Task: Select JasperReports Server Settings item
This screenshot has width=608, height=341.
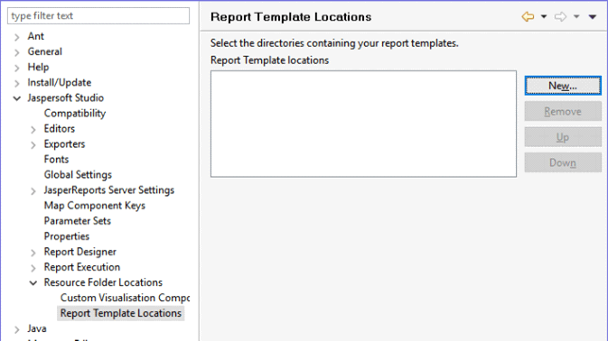Action: 109,190
